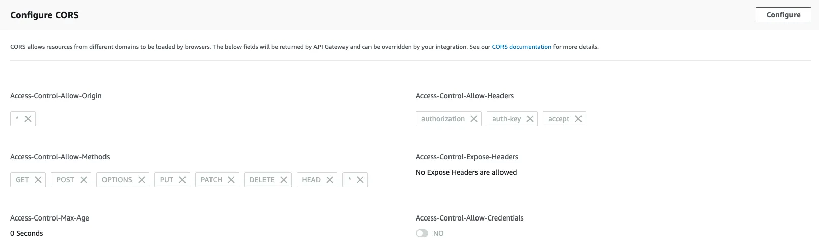
Task: Remove the wildcard origin tag
Action: tap(28, 119)
